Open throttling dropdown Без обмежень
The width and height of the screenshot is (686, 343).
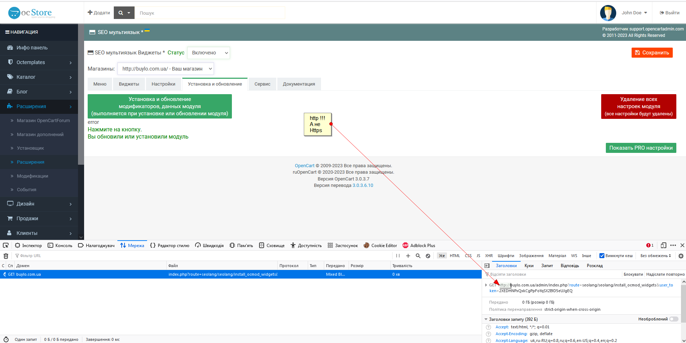pos(656,256)
